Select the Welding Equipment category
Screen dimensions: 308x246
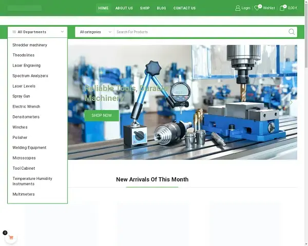tap(29, 148)
